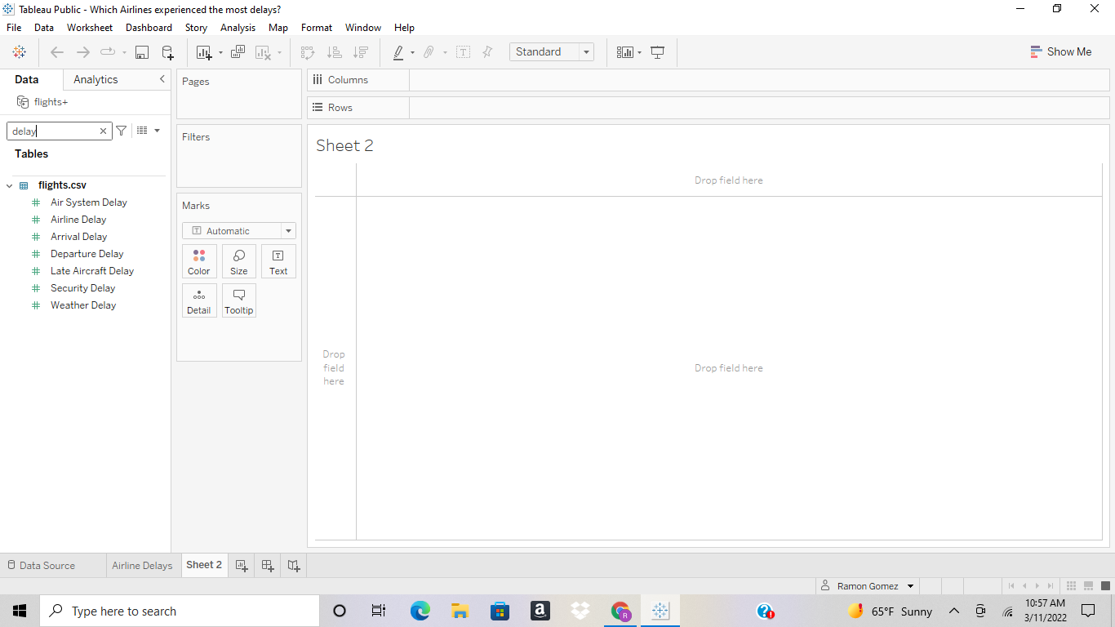Click the Detail button on Marks card

tap(199, 300)
